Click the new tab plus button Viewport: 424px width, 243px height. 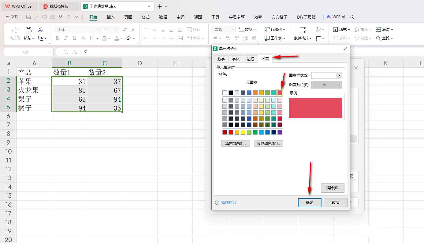(x=159, y=6)
